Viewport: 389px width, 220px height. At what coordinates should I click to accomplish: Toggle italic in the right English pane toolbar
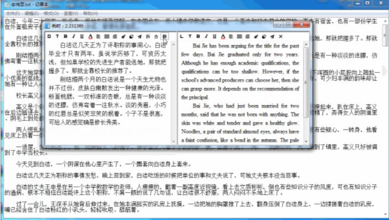pos(206,36)
